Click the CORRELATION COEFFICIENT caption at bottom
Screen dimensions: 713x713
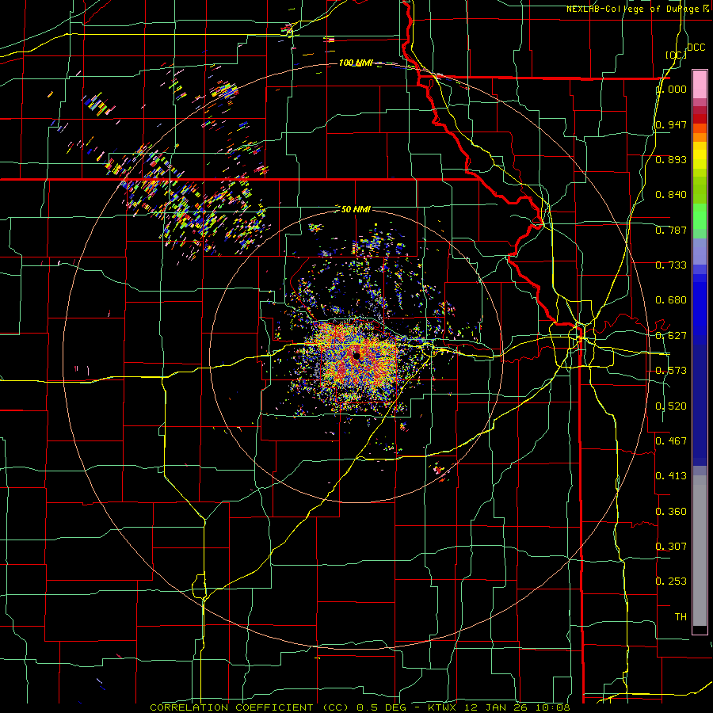tap(360, 707)
